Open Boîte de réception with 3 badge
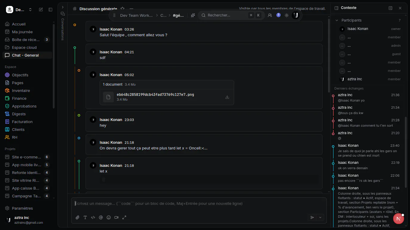 pos(27,40)
